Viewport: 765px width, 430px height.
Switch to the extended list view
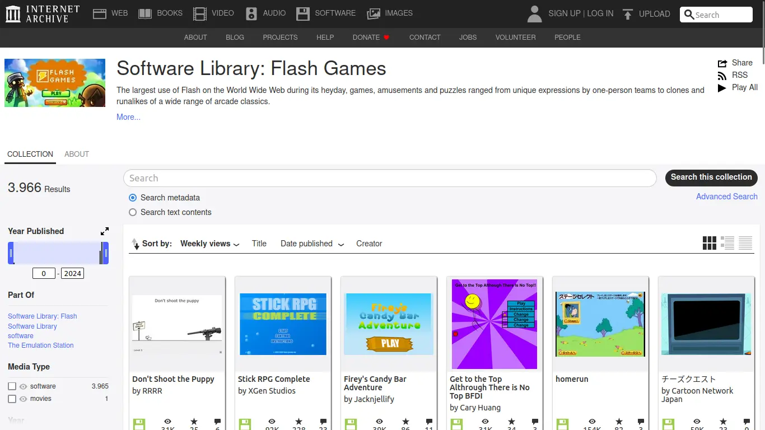727,243
